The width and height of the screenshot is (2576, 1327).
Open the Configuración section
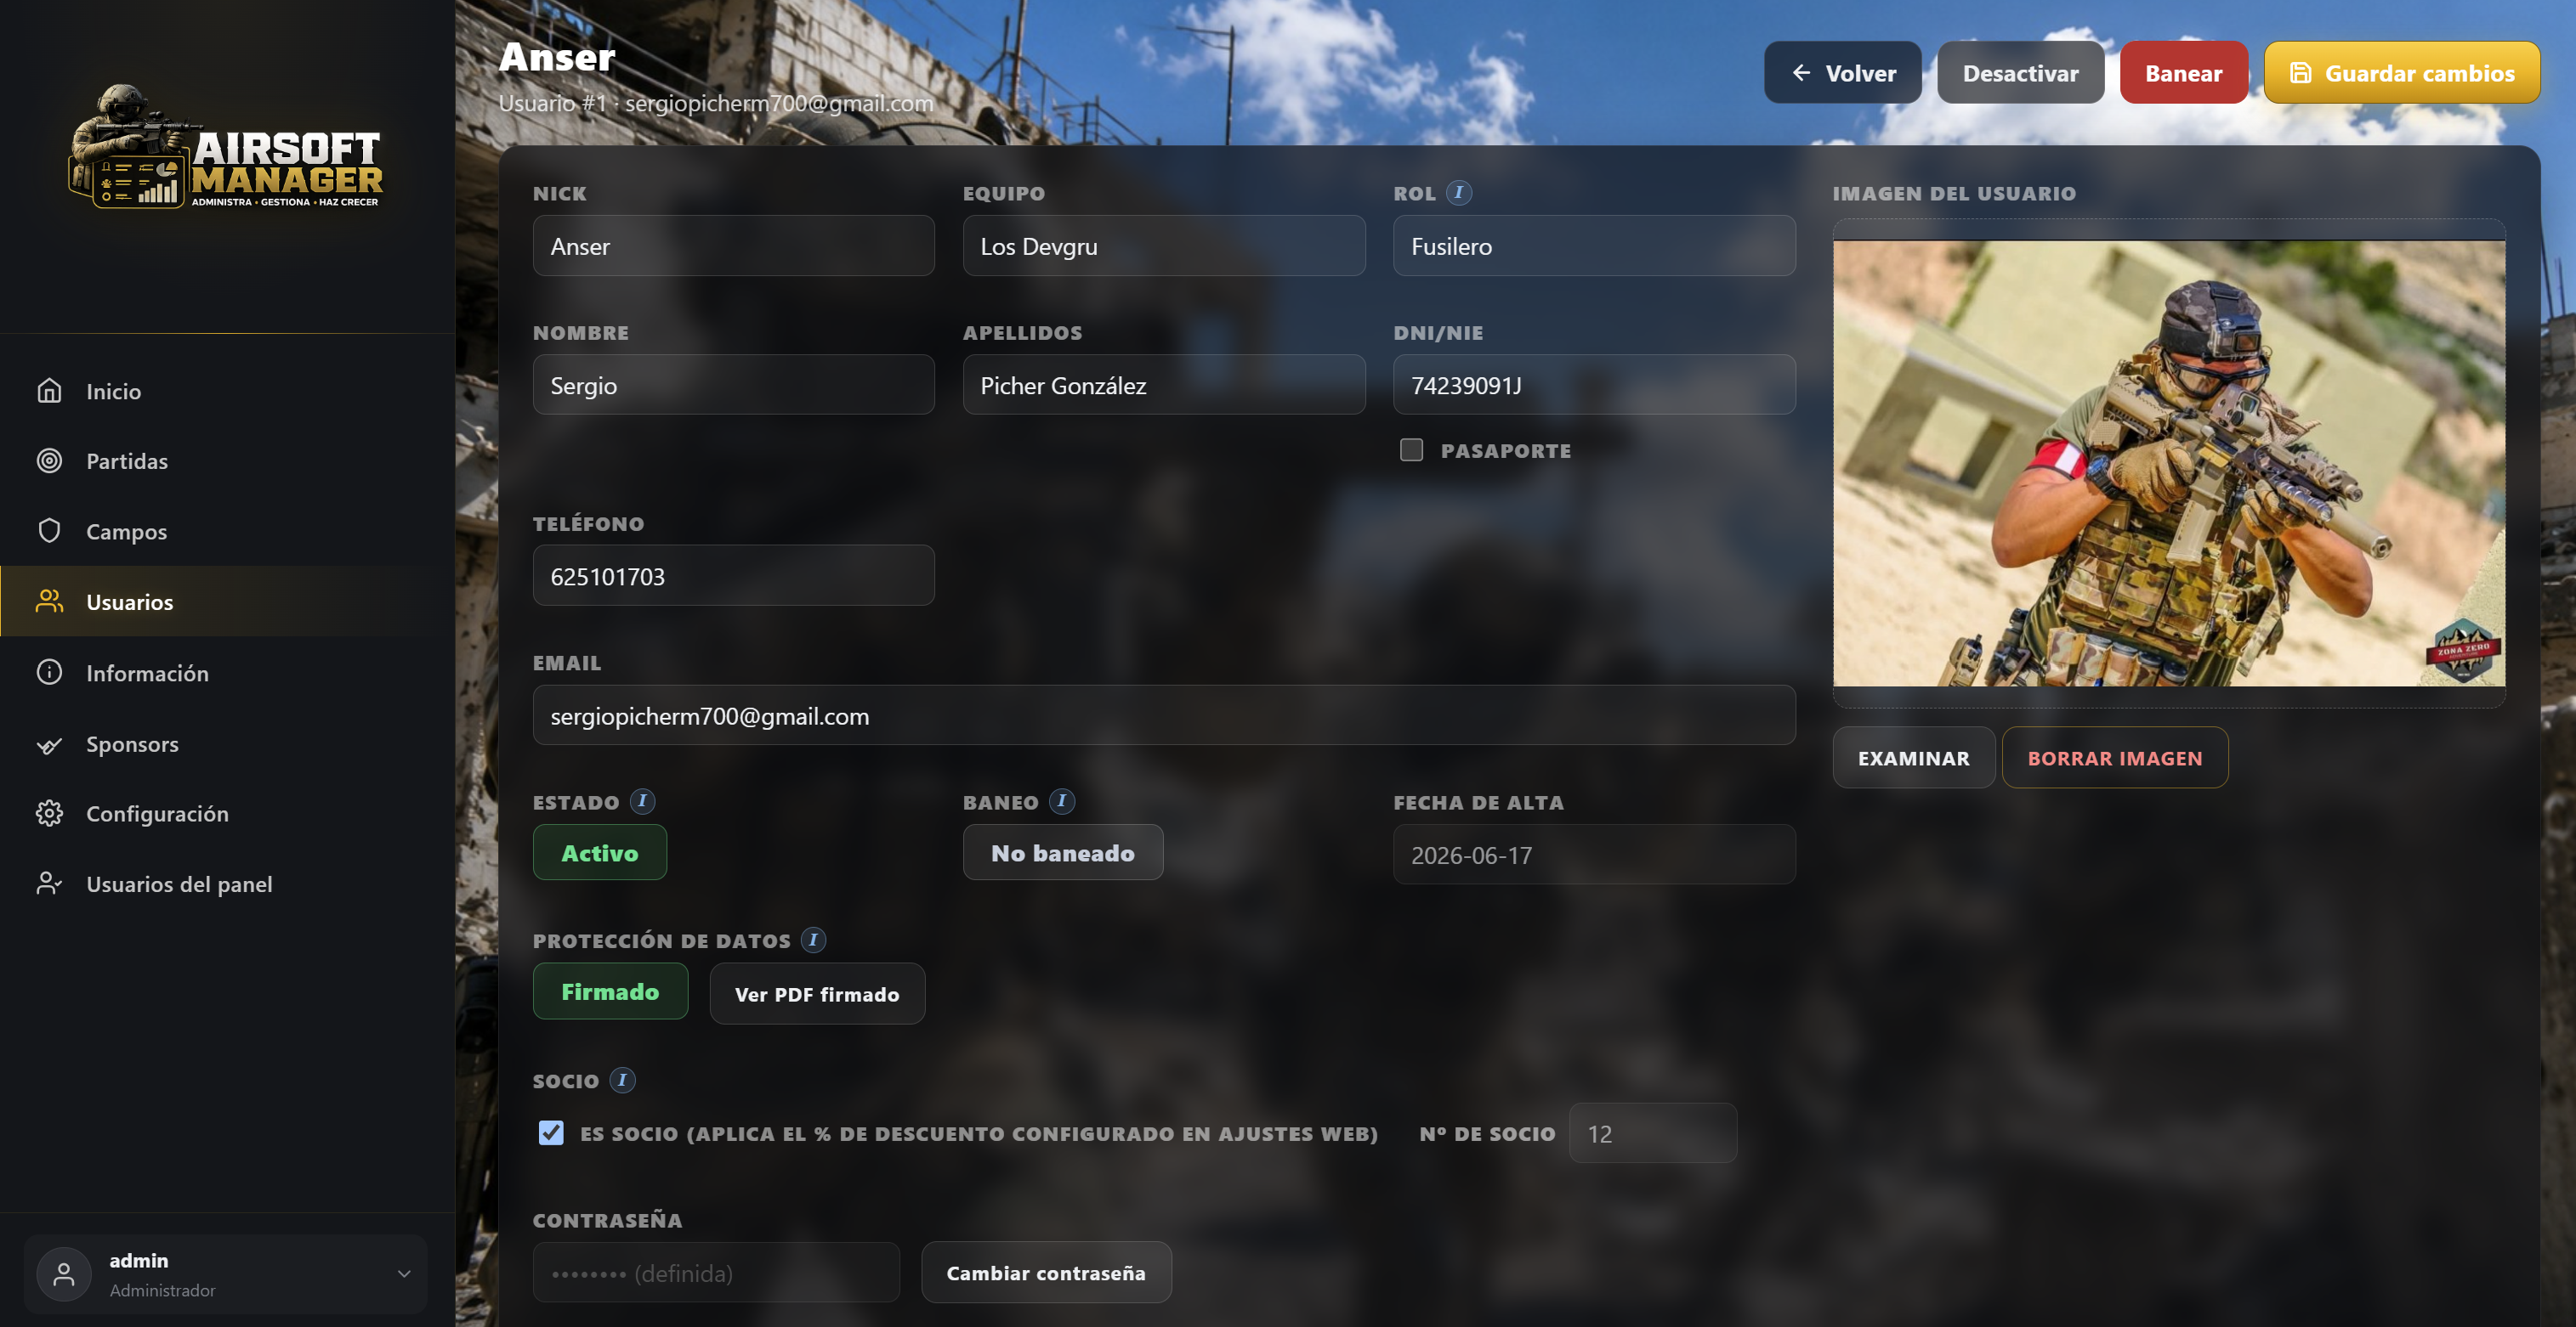pyautogui.click(x=228, y=813)
